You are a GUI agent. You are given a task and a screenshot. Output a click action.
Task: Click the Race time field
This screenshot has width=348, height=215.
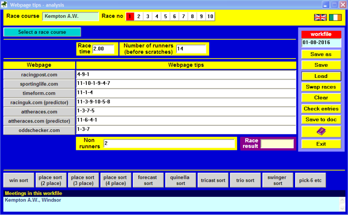coord(103,49)
